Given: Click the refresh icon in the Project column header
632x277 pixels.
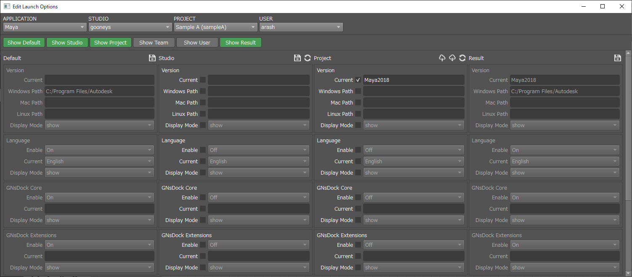Looking at the screenshot, I should click(x=462, y=58).
